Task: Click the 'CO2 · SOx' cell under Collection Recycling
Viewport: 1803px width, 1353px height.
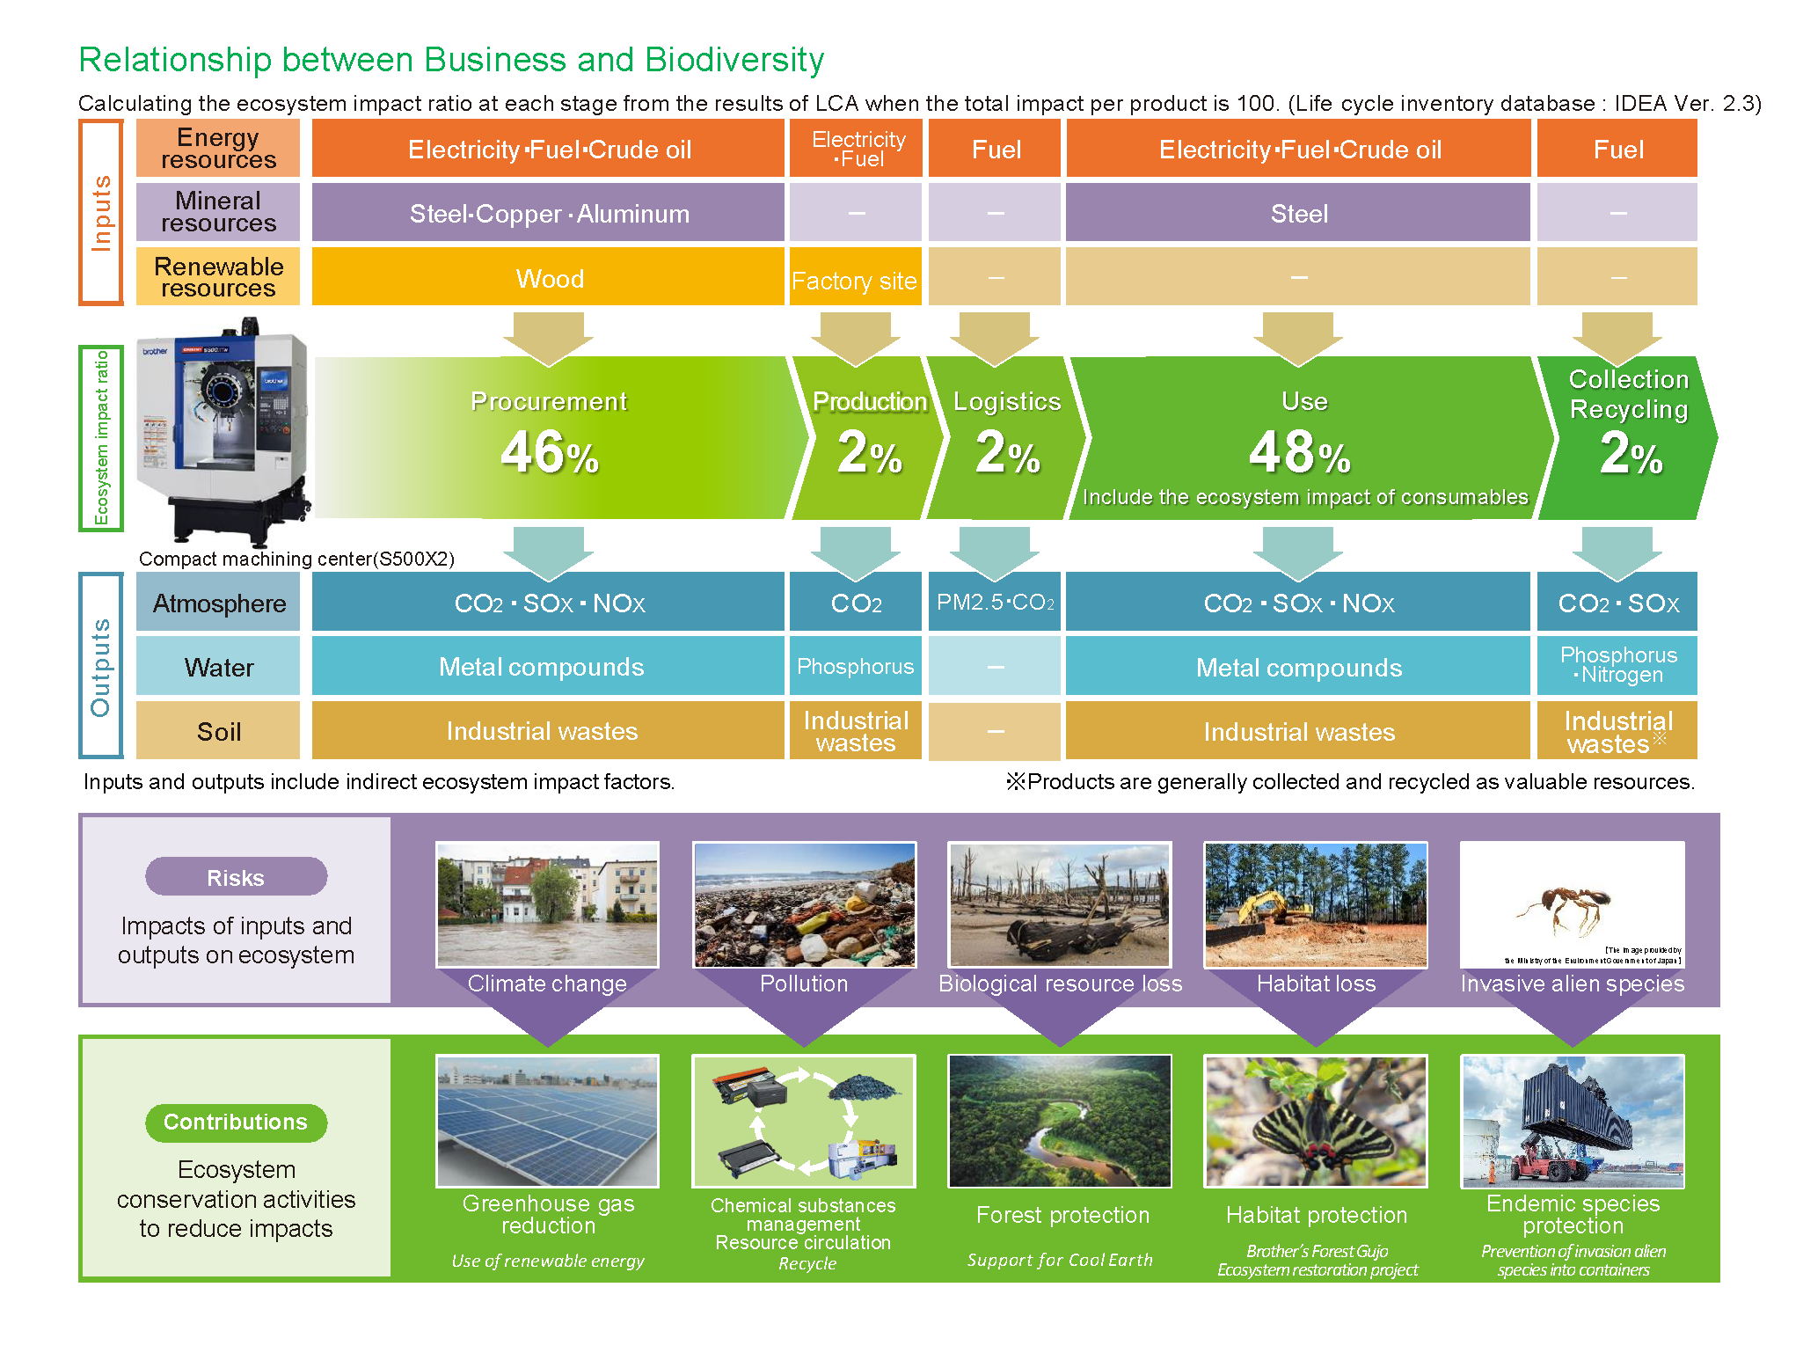Action: (x=1617, y=602)
